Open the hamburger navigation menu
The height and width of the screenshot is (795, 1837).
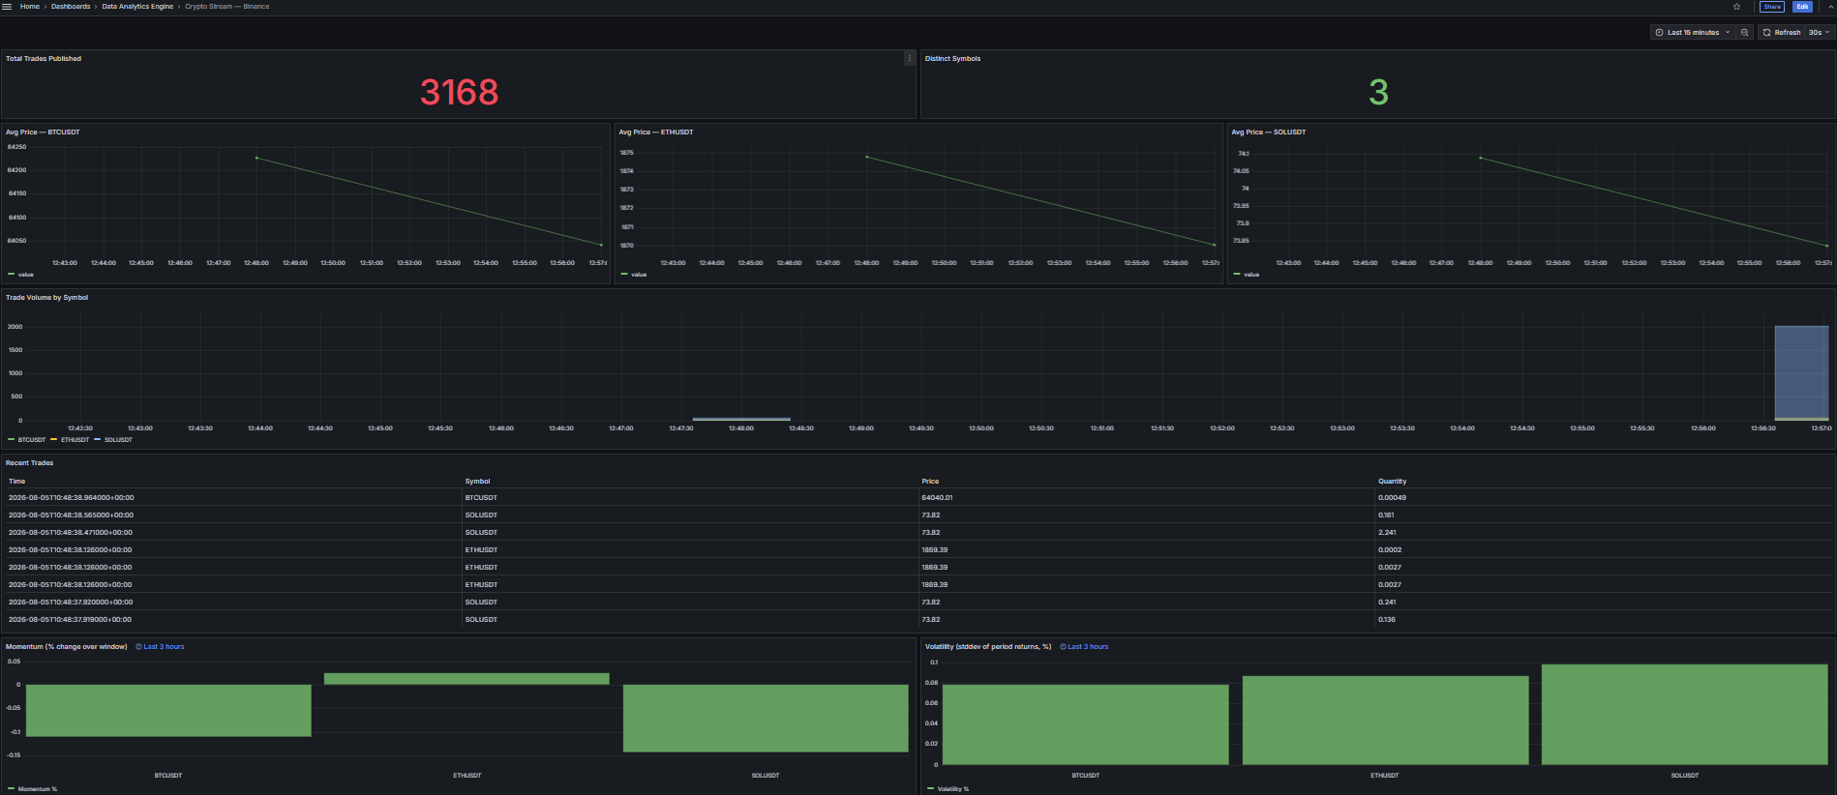pyautogui.click(x=7, y=7)
